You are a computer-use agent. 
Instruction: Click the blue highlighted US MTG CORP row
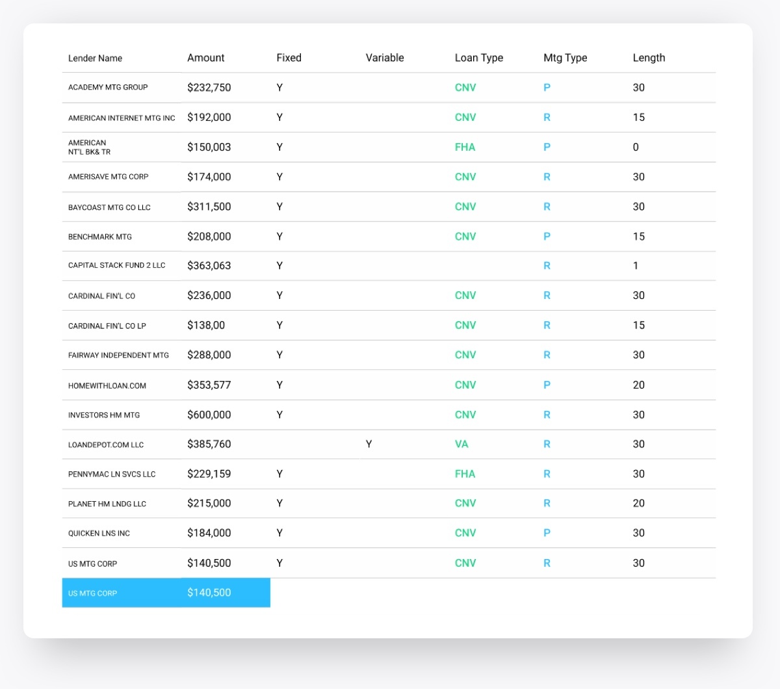pyautogui.click(x=166, y=593)
